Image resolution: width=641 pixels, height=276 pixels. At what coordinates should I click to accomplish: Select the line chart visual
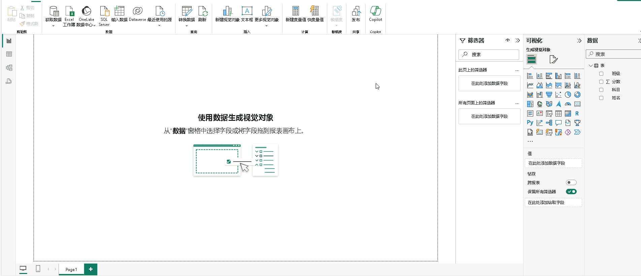point(530,85)
